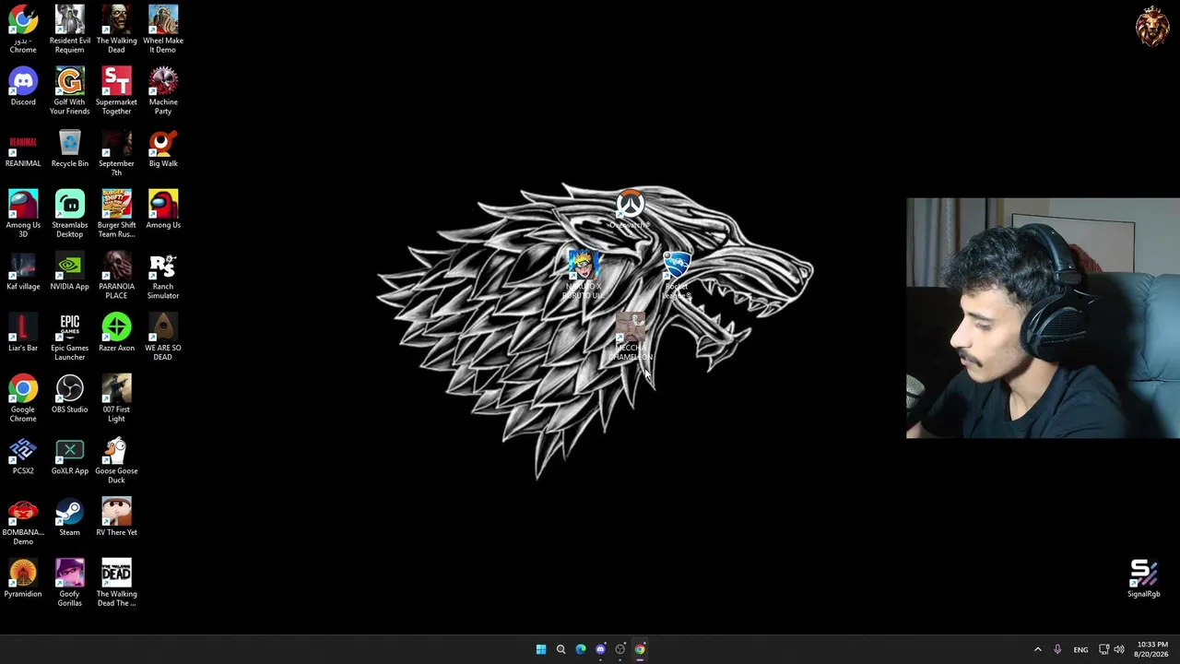This screenshot has width=1180, height=664.
Task: Open taskbar Search
Action: click(560, 649)
